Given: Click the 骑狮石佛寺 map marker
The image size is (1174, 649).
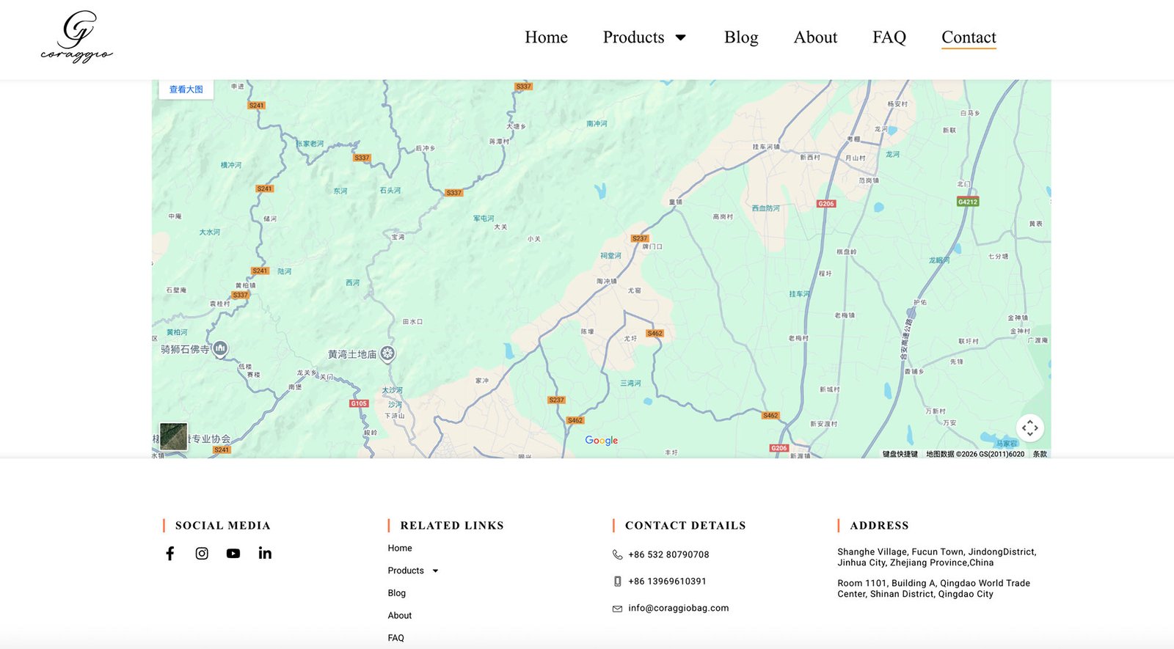Looking at the screenshot, I should coord(219,349).
